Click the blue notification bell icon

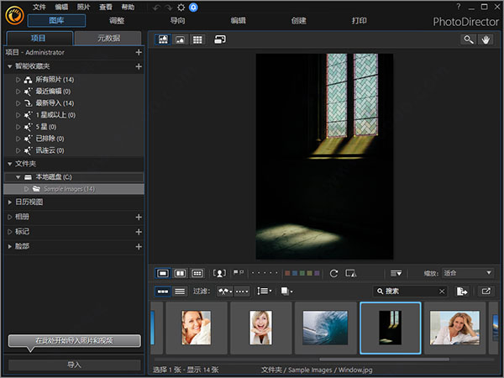click(x=193, y=7)
